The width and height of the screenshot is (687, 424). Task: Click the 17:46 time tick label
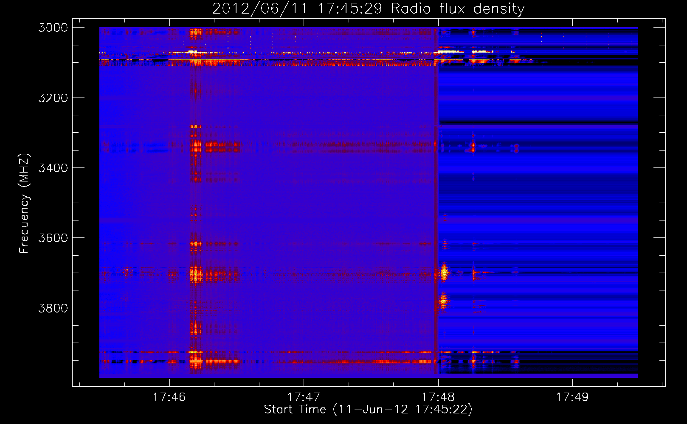point(169,397)
